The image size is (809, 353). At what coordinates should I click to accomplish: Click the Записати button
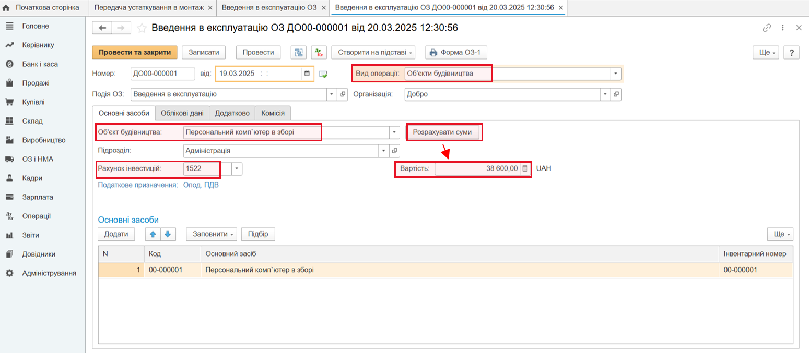pyautogui.click(x=204, y=52)
